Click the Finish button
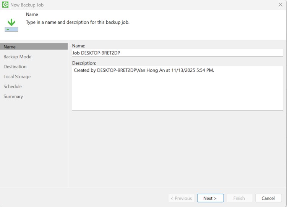 click(239, 198)
